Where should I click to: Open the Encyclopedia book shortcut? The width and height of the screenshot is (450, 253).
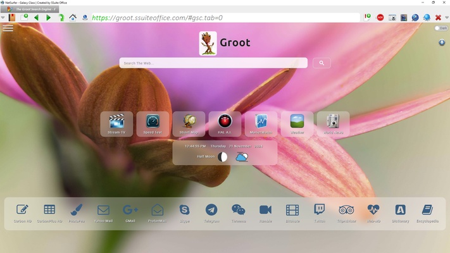click(x=427, y=213)
